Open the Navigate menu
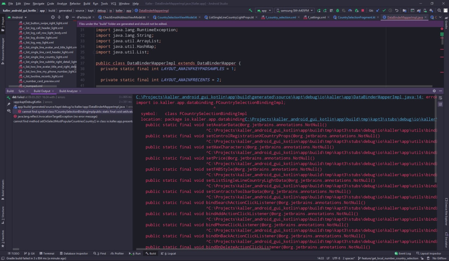This screenshot has width=449, height=261. coord(39,4)
